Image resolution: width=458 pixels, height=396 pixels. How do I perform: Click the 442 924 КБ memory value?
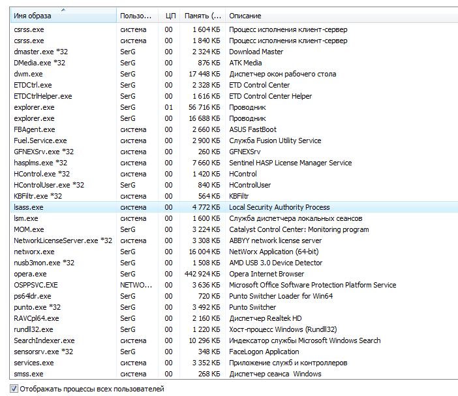tap(202, 274)
